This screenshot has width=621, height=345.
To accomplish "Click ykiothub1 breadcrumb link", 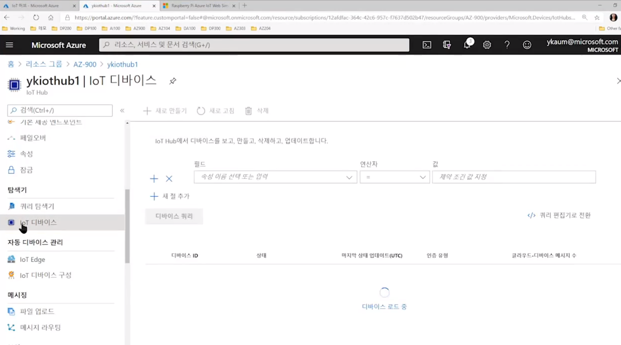I will pos(122,64).
